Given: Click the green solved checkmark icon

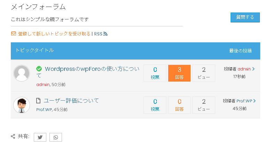Looking at the screenshot, I should pyautogui.click(x=39, y=69).
